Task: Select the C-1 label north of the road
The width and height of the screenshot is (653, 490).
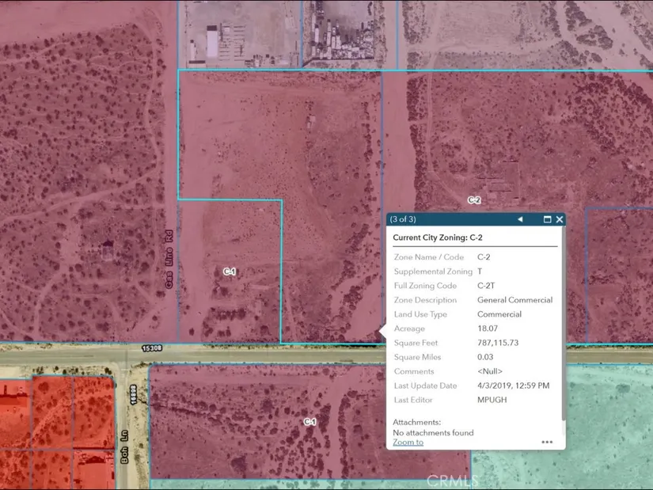Action: 229,272
